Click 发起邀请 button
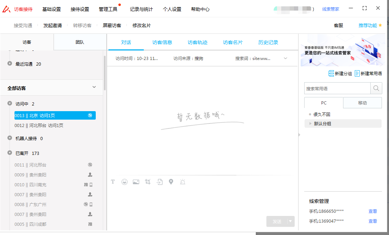This screenshot has width=389, height=235. tap(53, 25)
